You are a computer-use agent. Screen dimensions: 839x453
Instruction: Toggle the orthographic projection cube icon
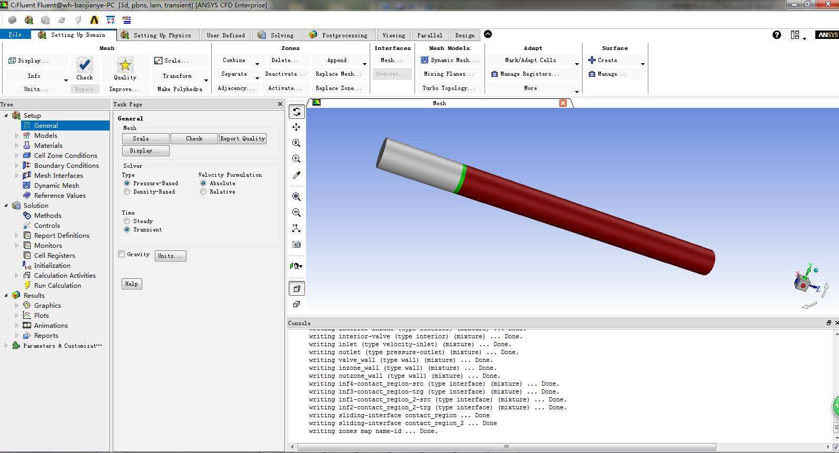(x=297, y=304)
